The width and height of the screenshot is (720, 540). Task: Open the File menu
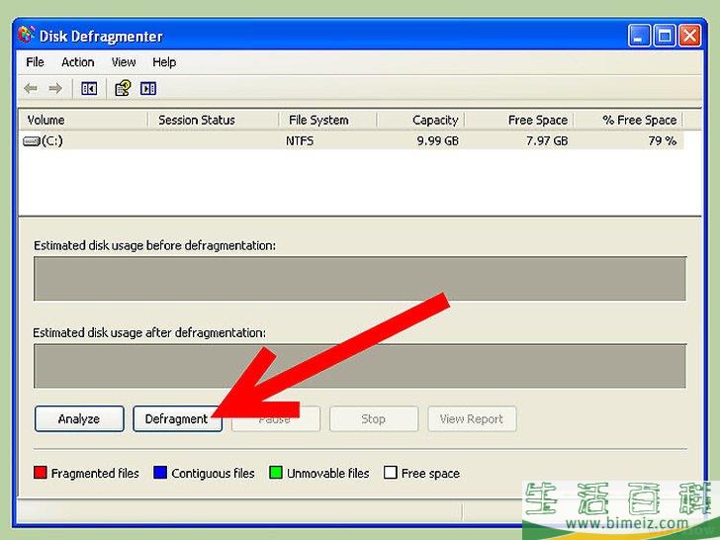35,62
